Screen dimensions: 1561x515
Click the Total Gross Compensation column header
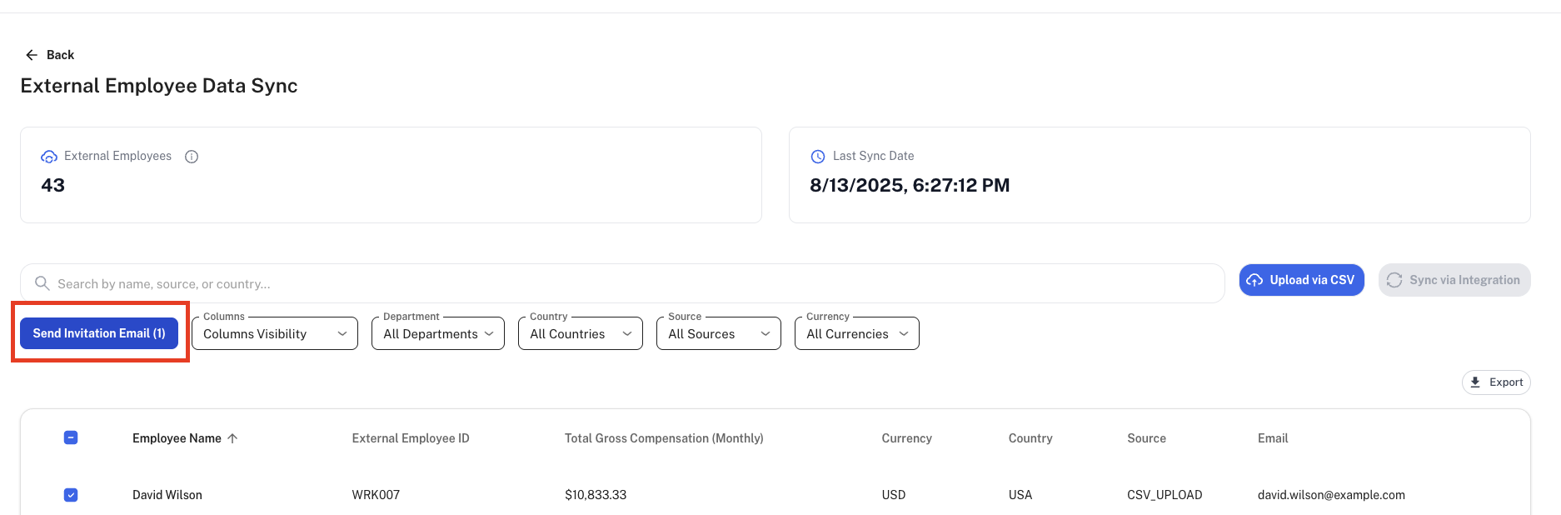point(664,438)
